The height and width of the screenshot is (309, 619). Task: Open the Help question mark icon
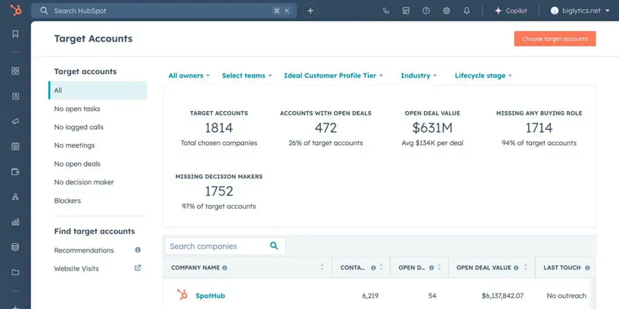pos(426,11)
